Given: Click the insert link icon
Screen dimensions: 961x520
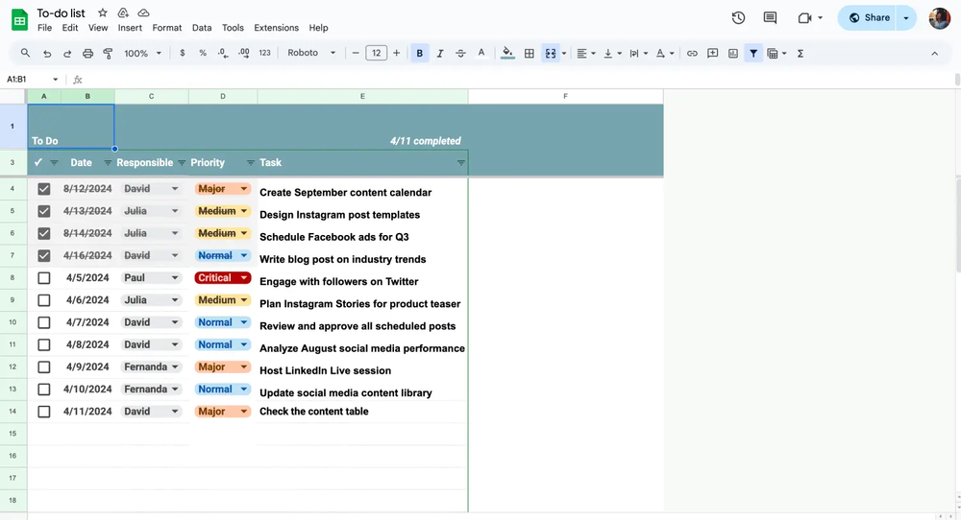Looking at the screenshot, I should coord(692,54).
